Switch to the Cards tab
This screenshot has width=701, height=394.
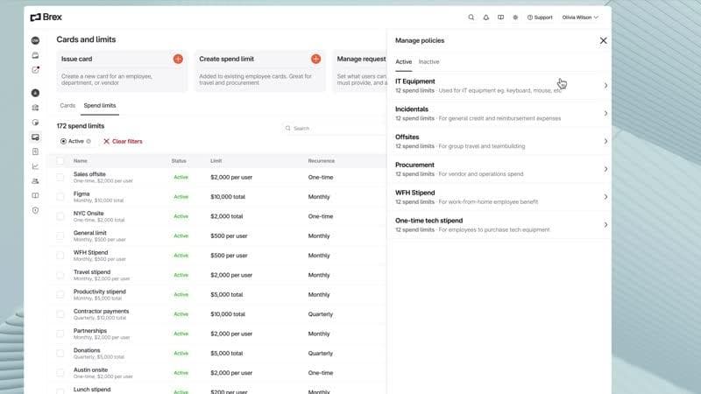pyautogui.click(x=67, y=105)
